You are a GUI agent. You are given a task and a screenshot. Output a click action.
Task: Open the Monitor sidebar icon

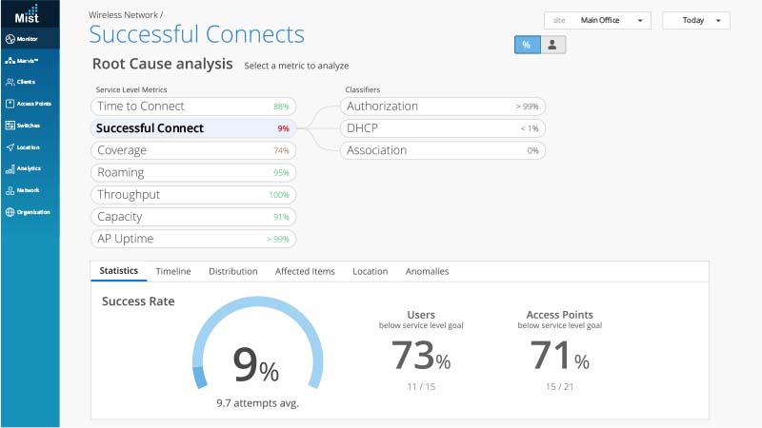click(10, 39)
